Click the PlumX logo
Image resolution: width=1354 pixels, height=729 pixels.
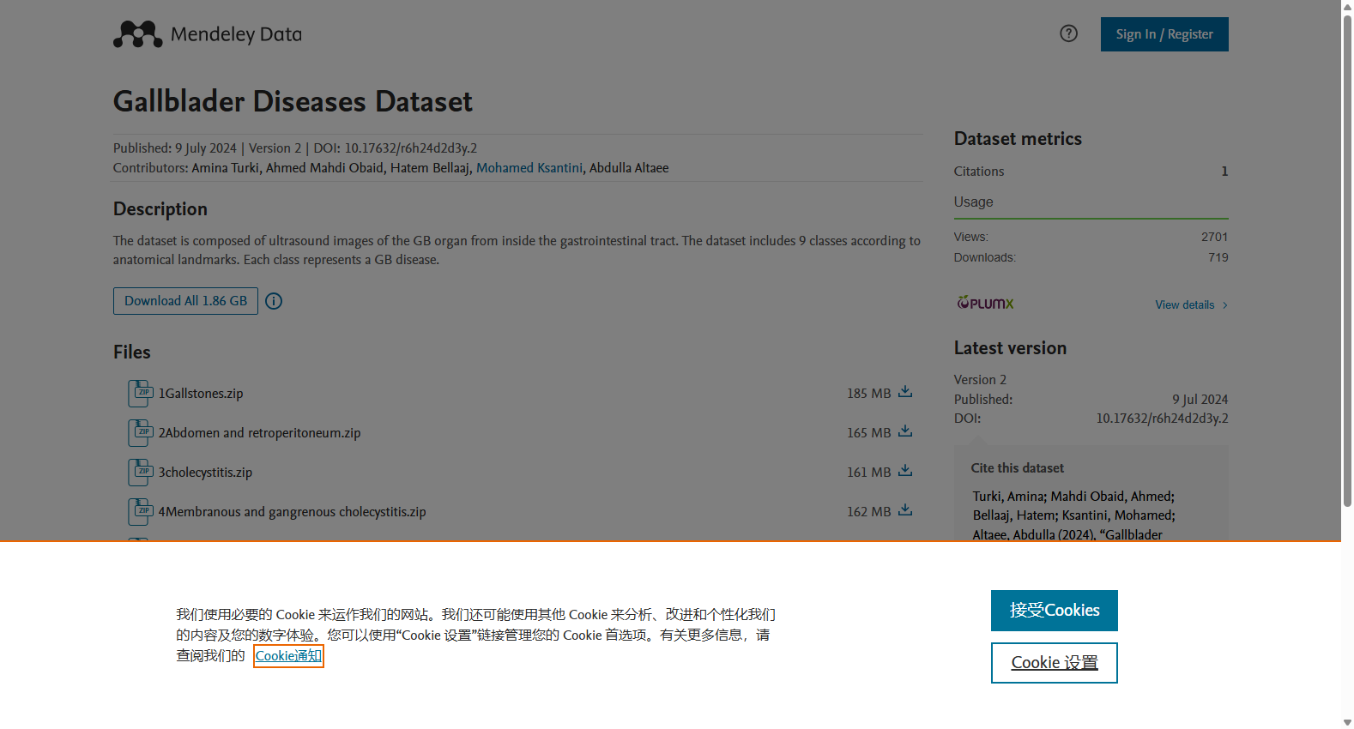[x=985, y=303]
